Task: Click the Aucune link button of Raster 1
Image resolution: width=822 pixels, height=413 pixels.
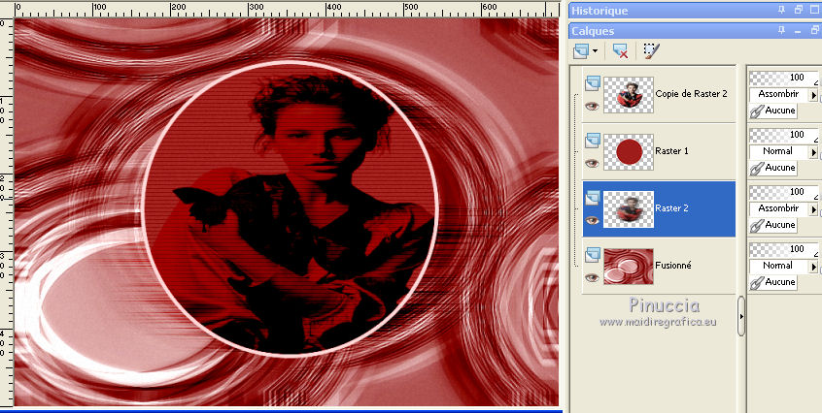Action: pos(773,168)
